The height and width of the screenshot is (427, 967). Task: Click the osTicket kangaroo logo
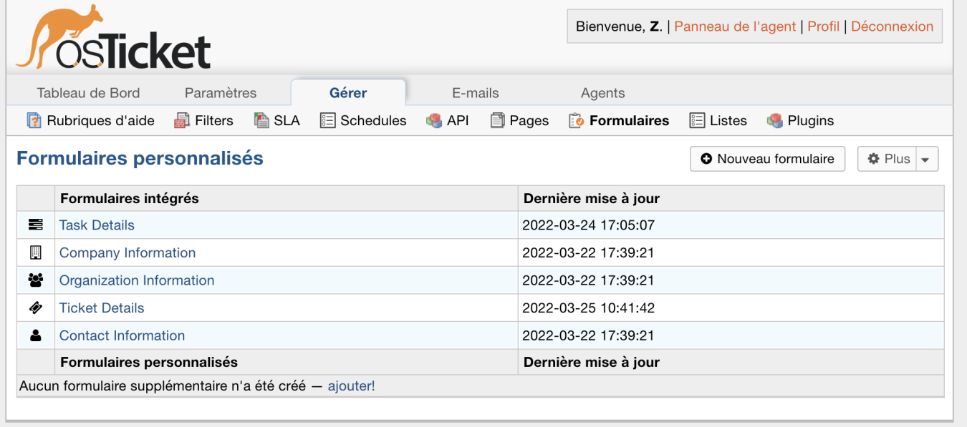[113, 37]
